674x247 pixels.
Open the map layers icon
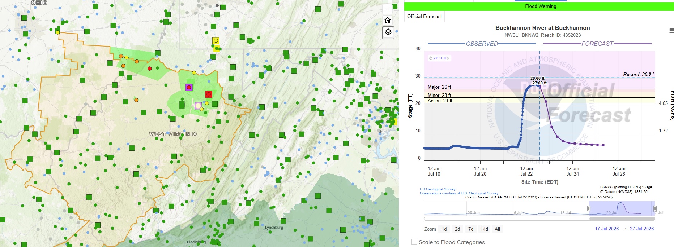click(388, 32)
